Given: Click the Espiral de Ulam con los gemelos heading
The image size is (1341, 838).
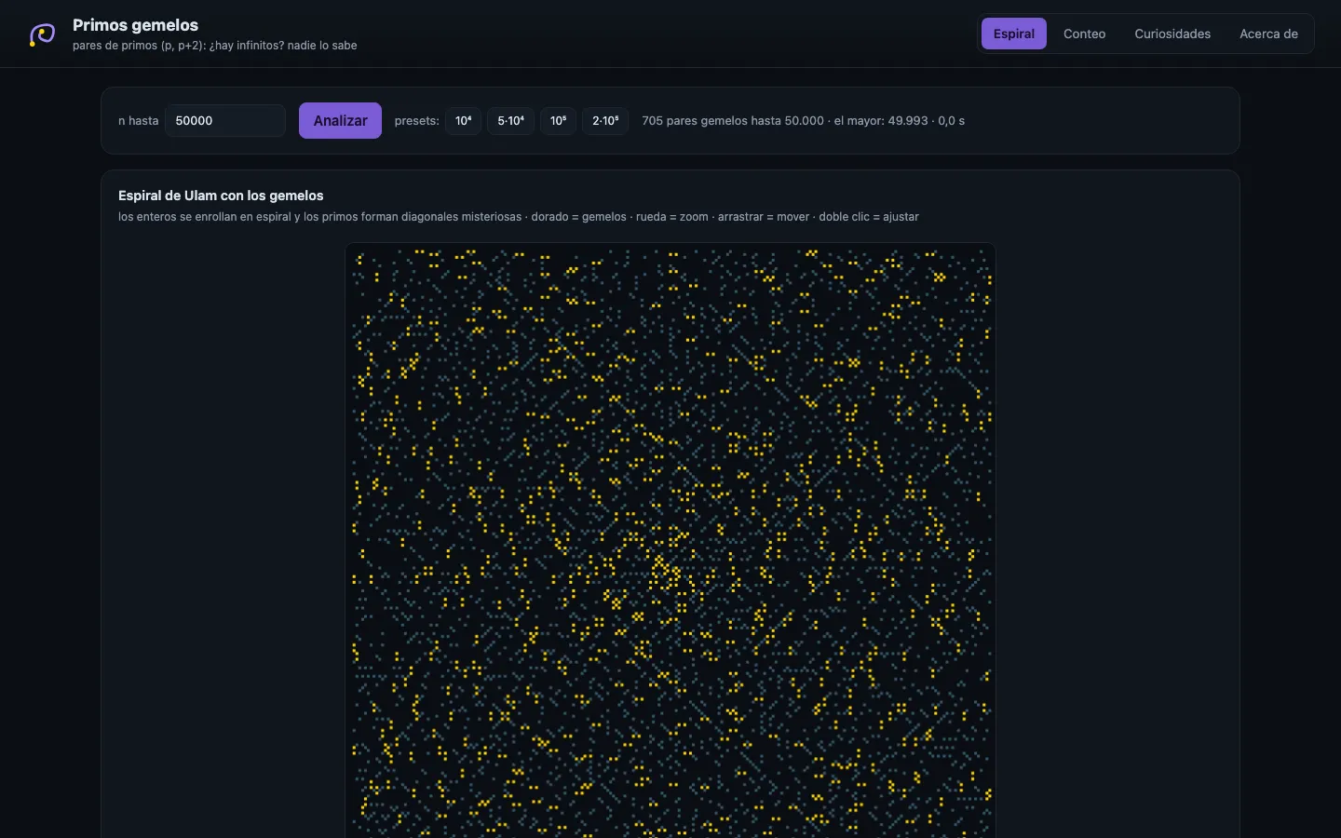Looking at the screenshot, I should click(x=221, y=196).
